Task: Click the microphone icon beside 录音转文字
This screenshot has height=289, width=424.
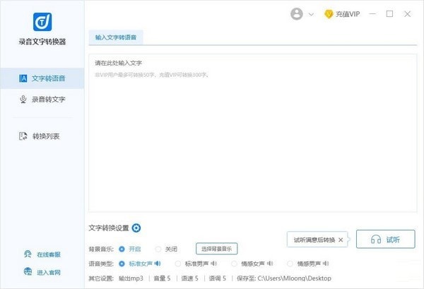Action: (x=23, y=99)
